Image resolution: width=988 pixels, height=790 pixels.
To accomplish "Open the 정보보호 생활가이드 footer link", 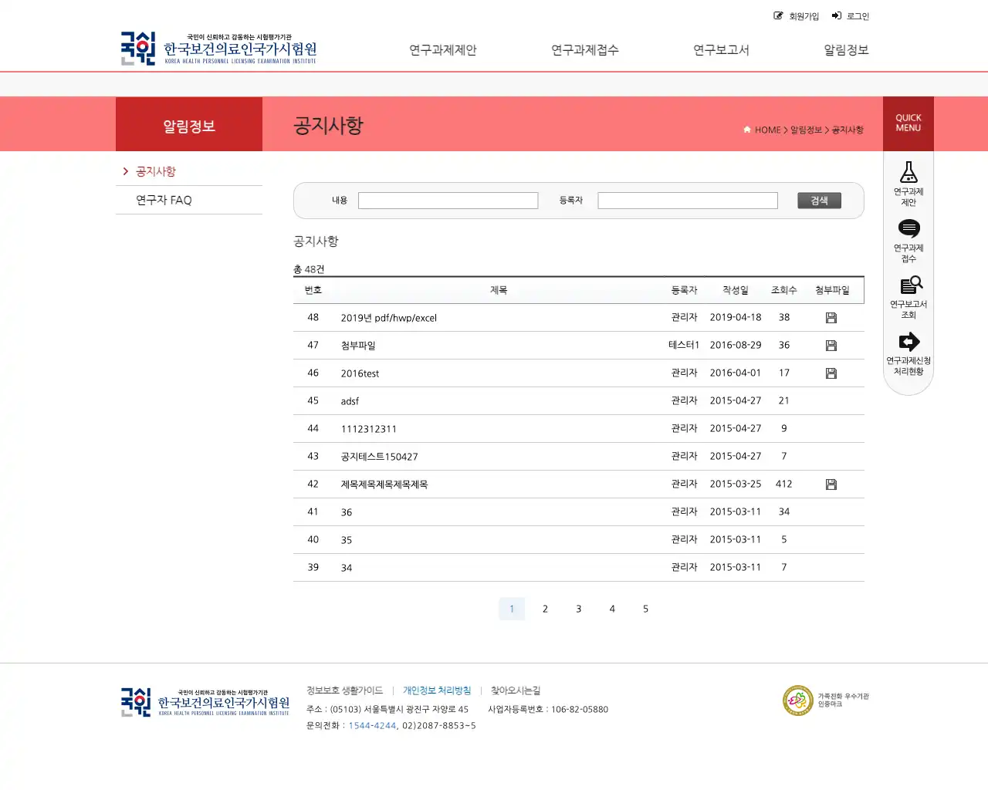I will 344,690.
